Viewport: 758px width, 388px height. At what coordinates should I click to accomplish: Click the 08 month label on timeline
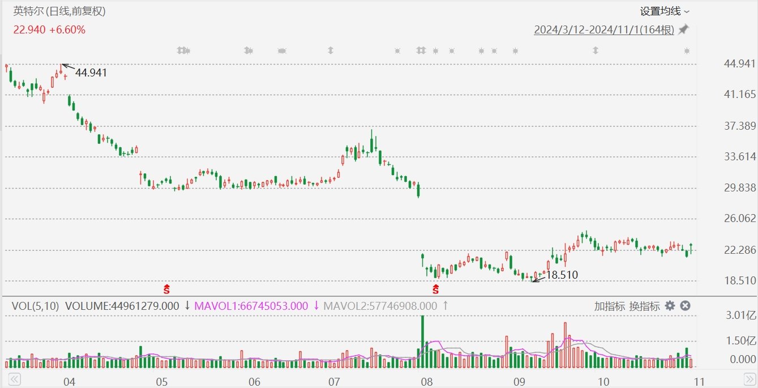(427, 381)
